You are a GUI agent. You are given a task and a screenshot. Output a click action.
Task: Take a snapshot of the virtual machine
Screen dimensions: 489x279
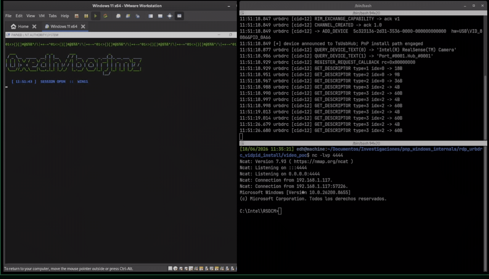(x=118, y=16)
